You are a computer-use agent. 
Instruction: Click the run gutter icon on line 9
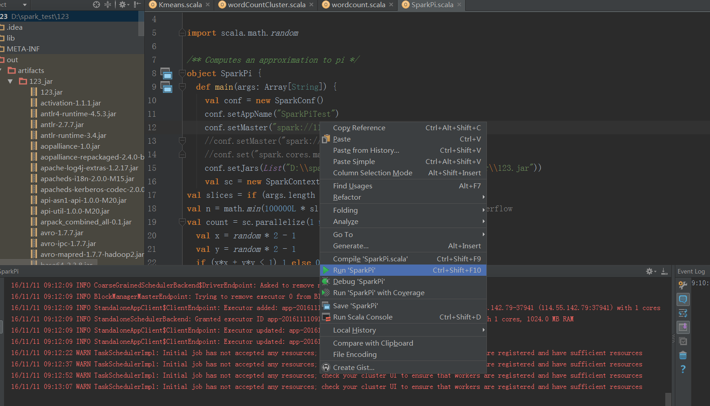(166, 87)
